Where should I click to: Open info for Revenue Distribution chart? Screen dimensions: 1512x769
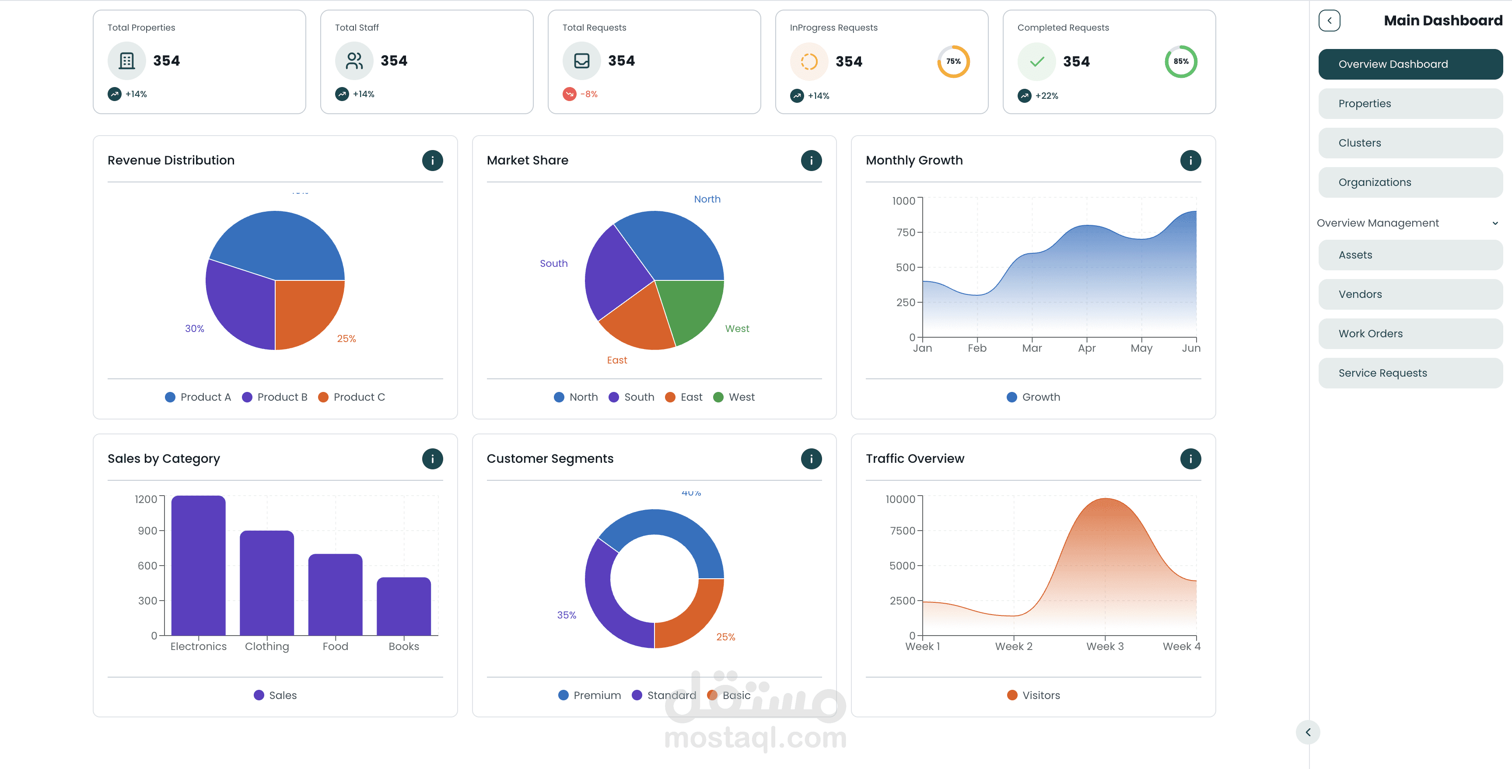tap(433, 160)
